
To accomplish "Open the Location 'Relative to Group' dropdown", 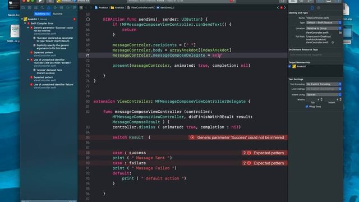I will click(324, 29).
